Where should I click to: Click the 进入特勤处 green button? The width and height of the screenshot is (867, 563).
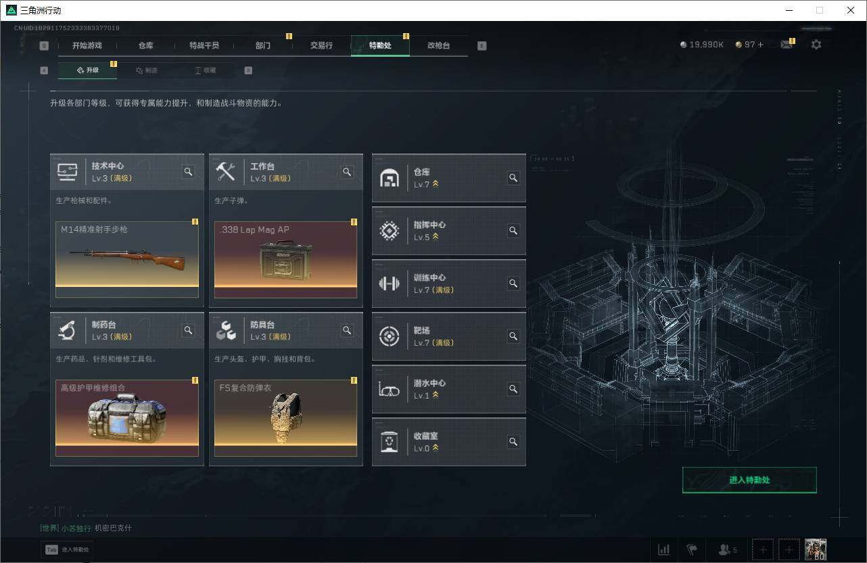coord(749,480)
